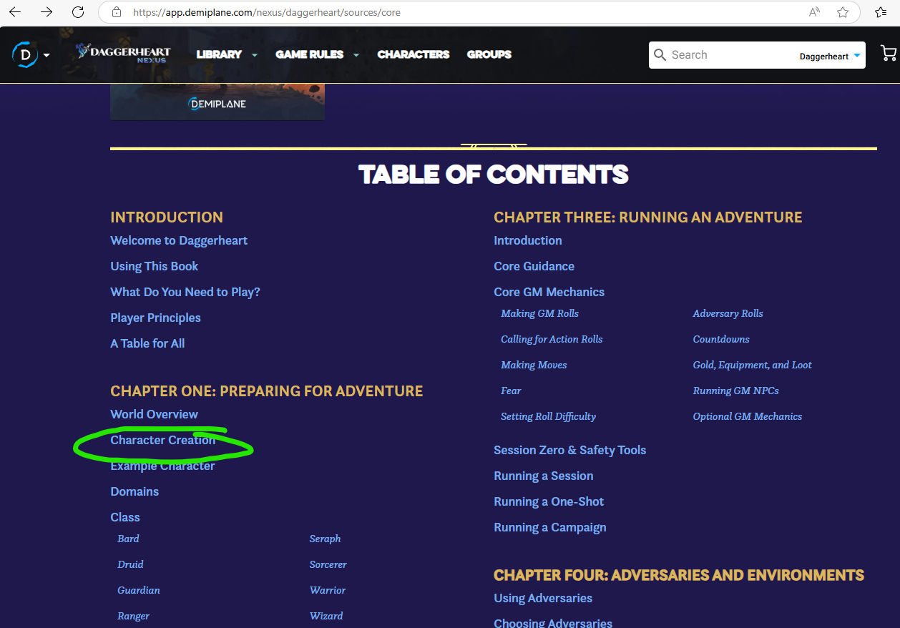Open Using Adversaries link
This screenshot has width=900, height=628.
pyautogui.click(x=543, y=598)
